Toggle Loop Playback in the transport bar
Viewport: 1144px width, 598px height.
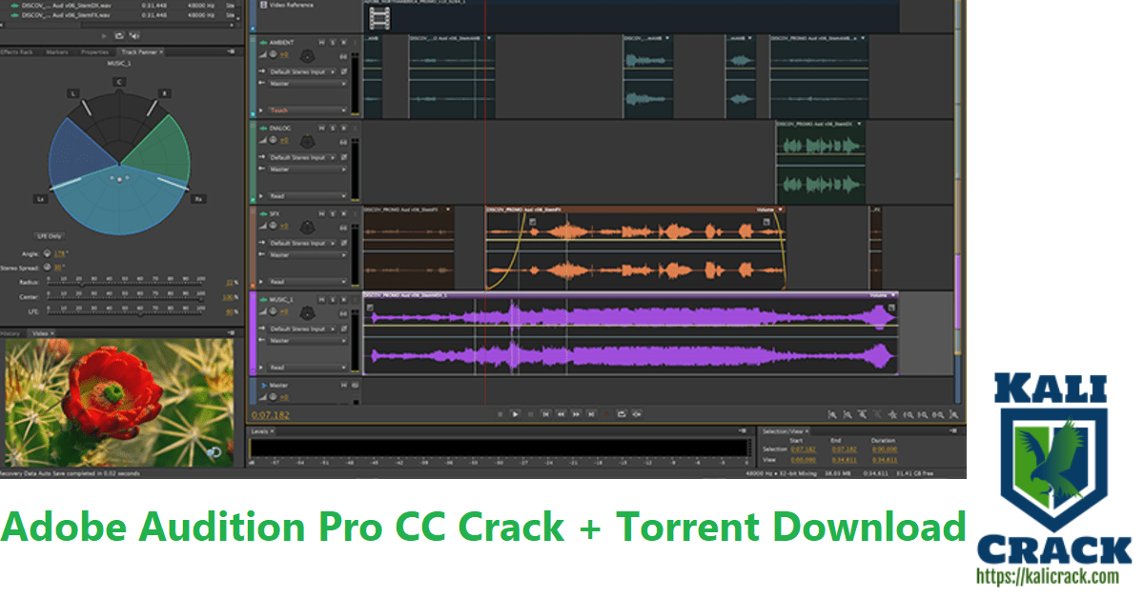pyautogui.click(x=622, y=414)
